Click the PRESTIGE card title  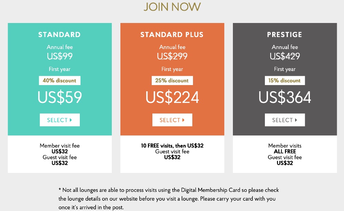click(x=284, y=35)
